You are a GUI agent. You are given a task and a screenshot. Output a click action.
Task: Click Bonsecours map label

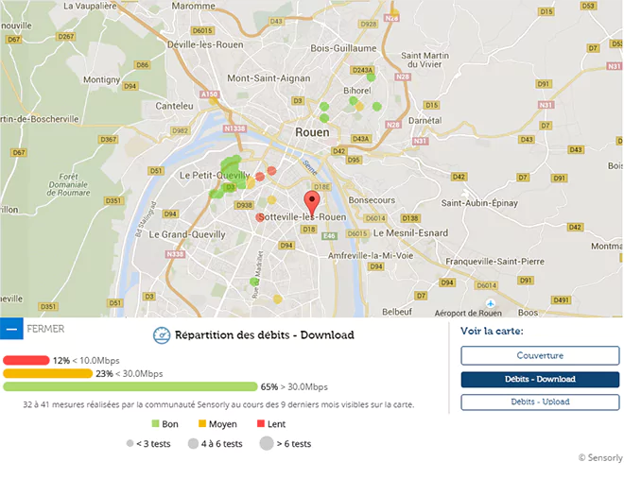coord(372,200)
